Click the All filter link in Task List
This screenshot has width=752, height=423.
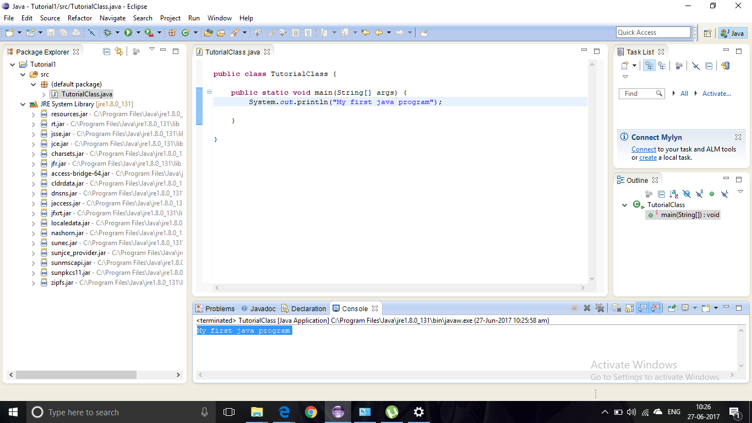(x=684, y=94)
